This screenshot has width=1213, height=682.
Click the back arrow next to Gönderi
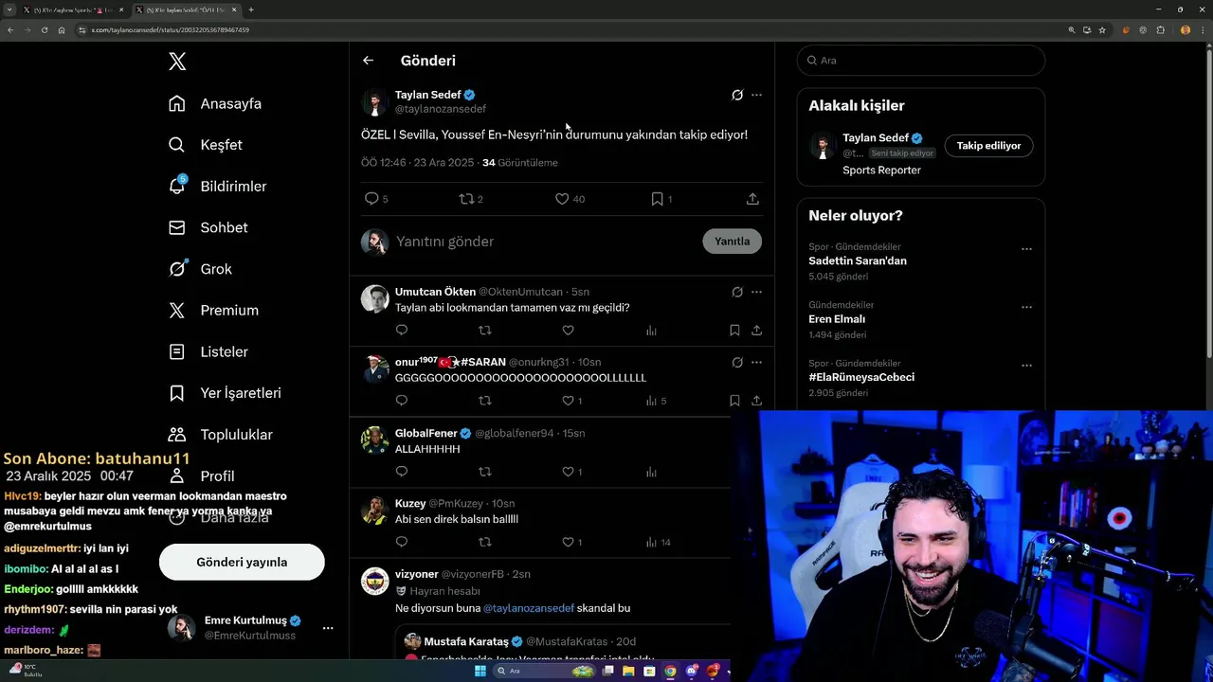[368, 61]
